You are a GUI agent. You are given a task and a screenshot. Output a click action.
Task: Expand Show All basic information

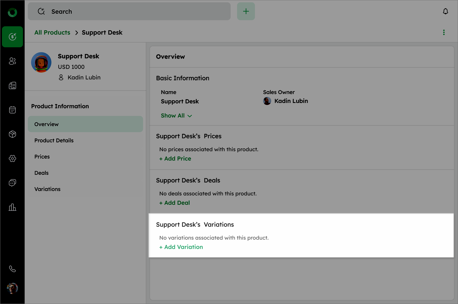pyautogui.click(x=176, y=116)
